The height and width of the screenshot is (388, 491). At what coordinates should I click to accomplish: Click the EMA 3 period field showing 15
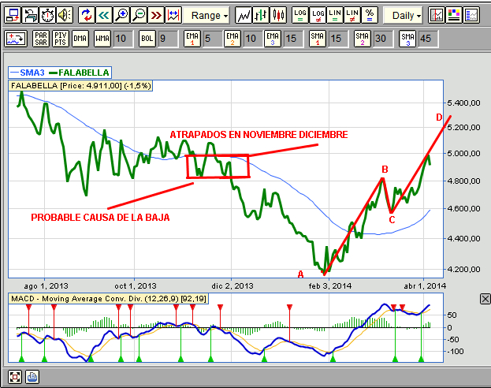click(293, 39)
